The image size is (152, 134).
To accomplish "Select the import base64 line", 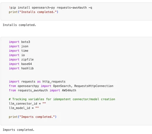I will (20, 64).
